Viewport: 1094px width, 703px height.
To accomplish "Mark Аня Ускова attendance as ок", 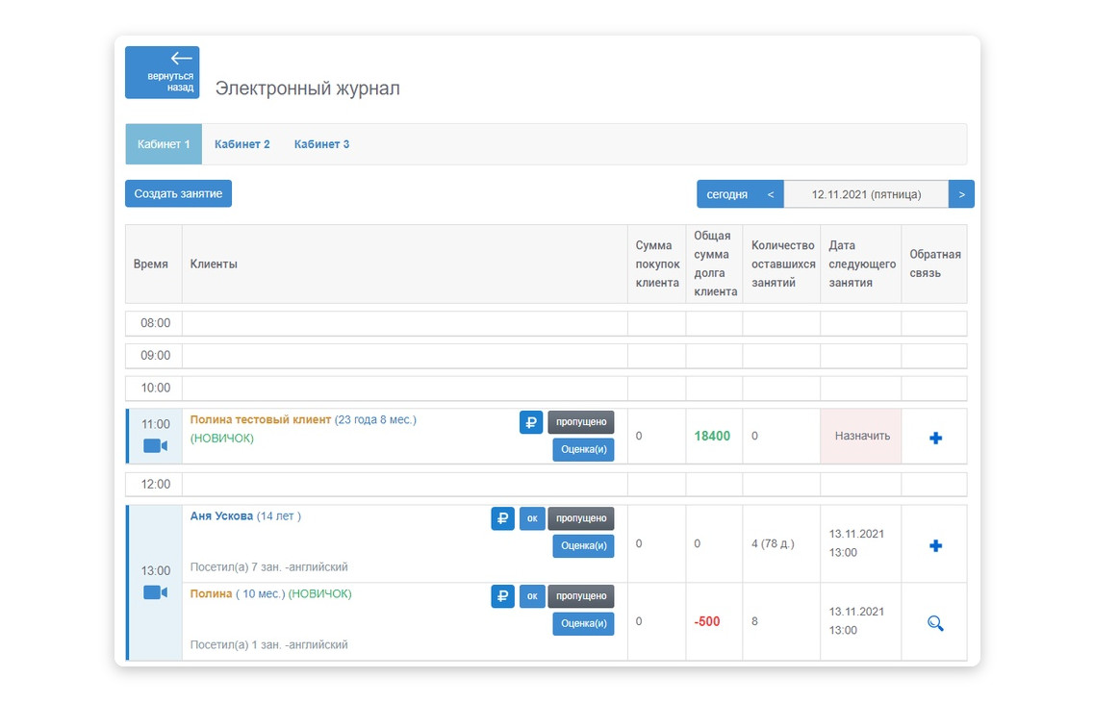I will [532, 518].
